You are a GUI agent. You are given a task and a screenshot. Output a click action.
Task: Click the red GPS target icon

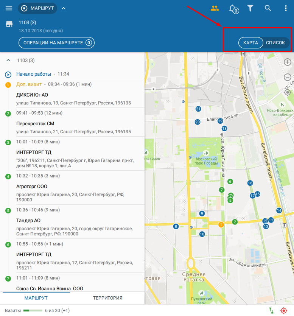click(284, 311)
